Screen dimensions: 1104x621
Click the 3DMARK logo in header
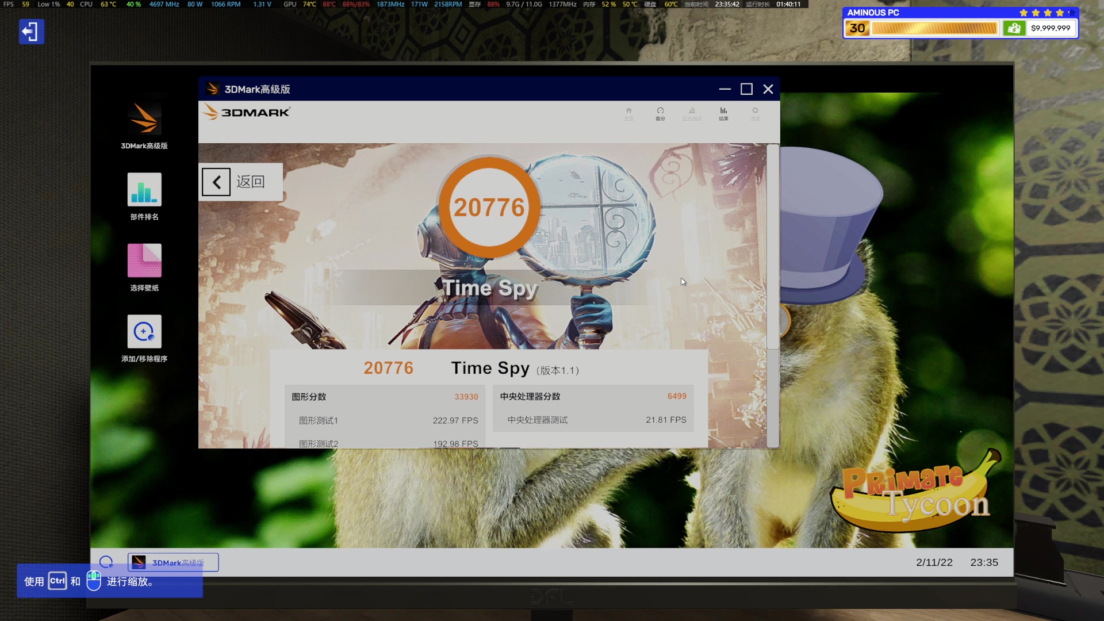tap(247, 112)
